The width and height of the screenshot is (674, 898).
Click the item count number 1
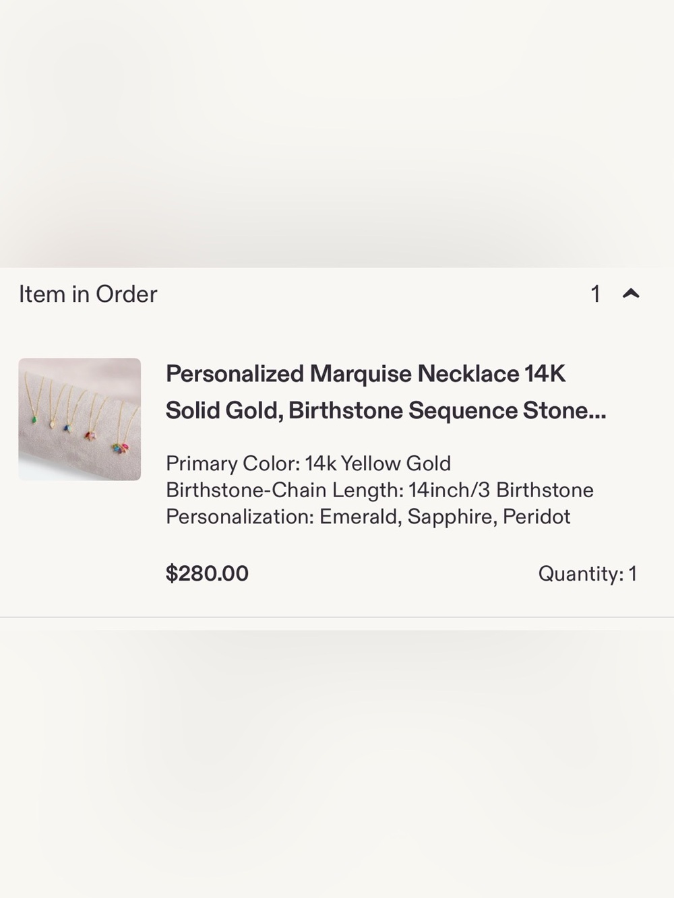pos(595,294)
